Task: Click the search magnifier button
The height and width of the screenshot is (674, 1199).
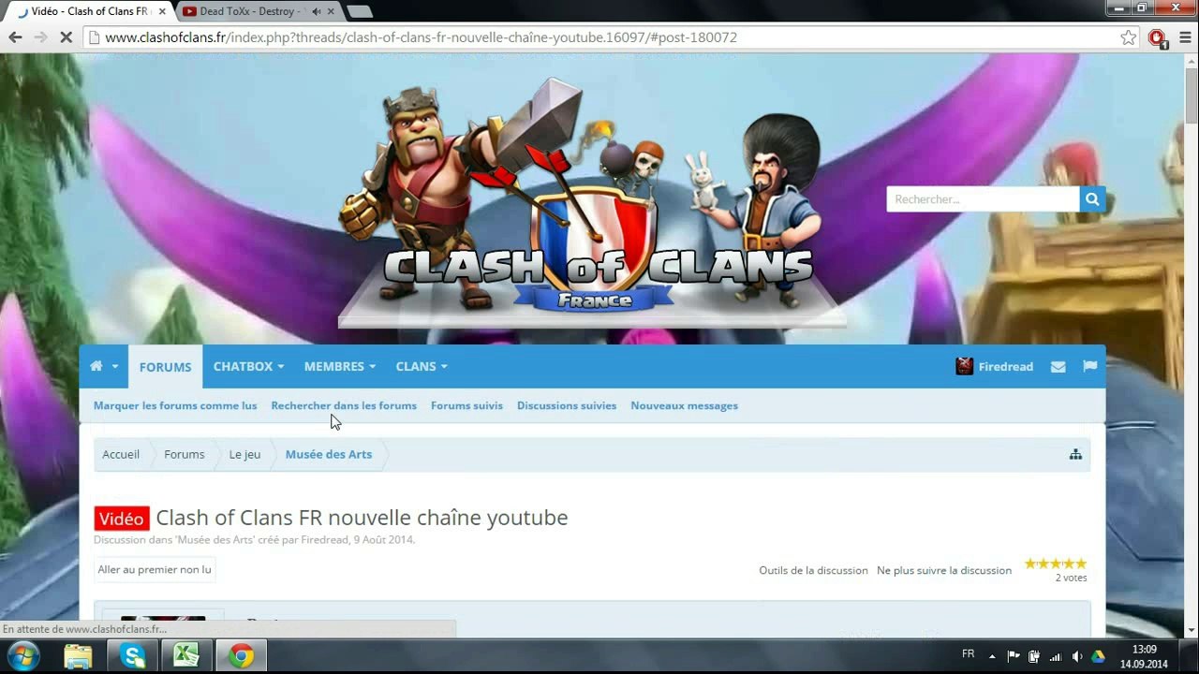Action: point(1092,198)
